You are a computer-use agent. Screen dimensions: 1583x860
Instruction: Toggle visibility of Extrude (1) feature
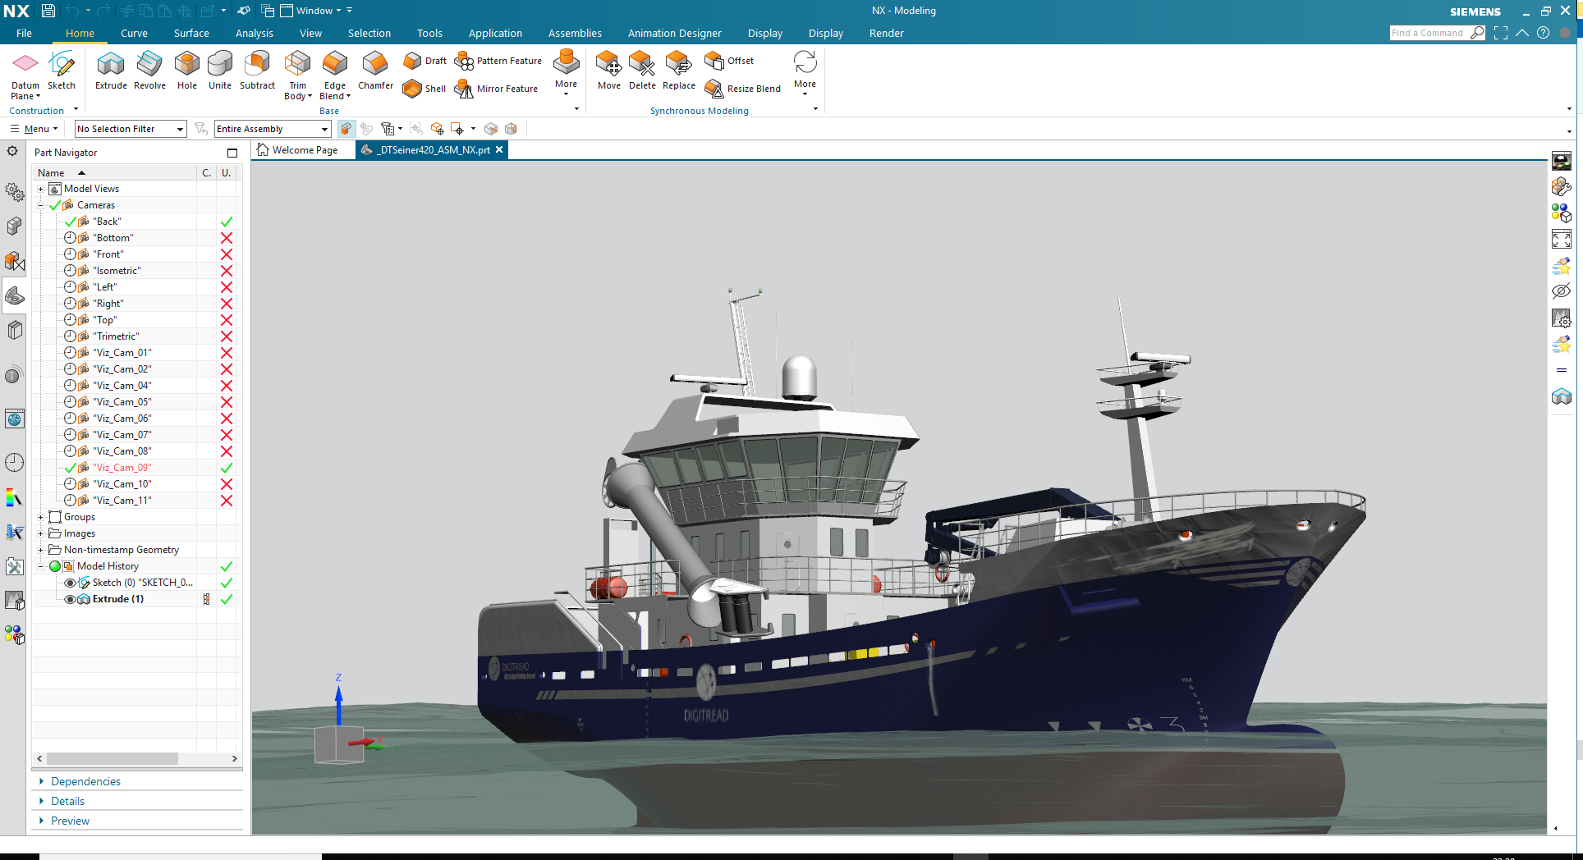point(70,599)
